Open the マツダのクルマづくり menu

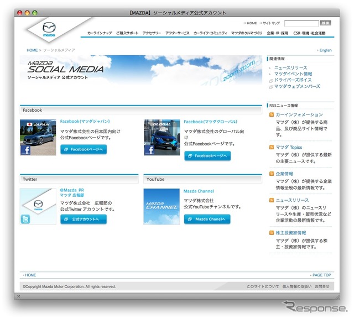[x=247, y=33]
